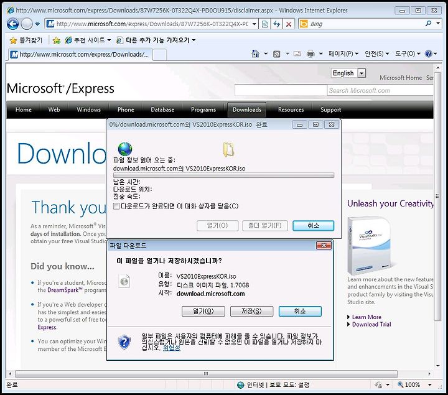Click 저장(S) to save the ISO

click(x=251, y=311)
